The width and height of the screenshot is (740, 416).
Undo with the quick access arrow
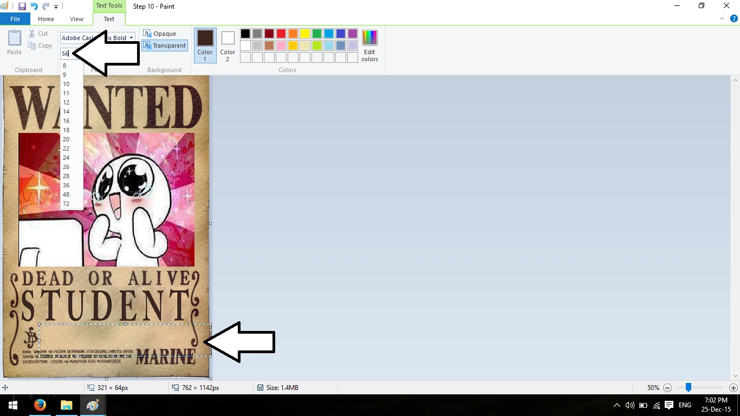tap(34, 6)
